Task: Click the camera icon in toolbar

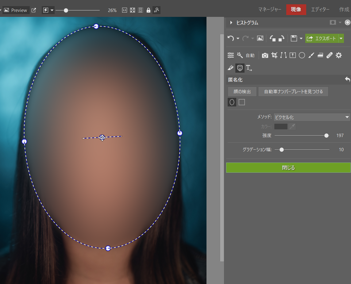Action: [265, 55]
